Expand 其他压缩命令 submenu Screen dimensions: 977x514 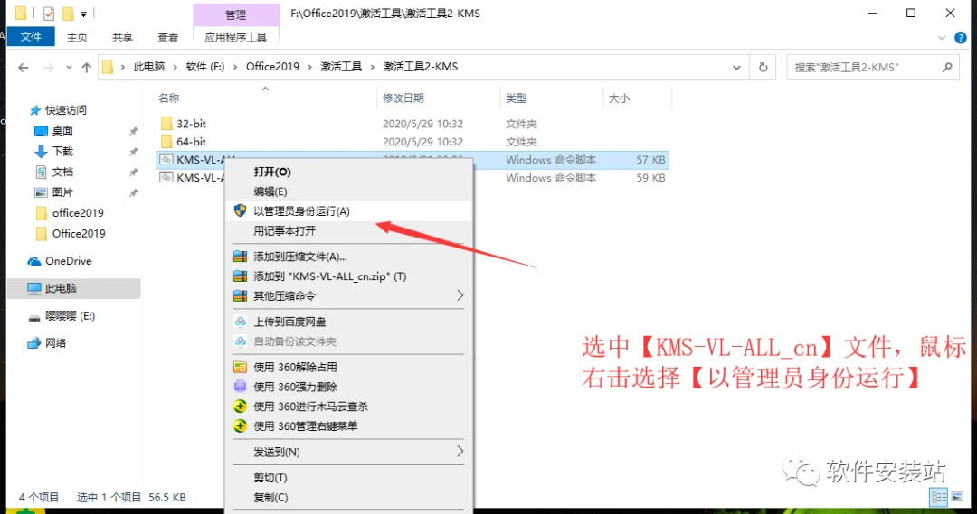pyautogui.click(x=348, y=295)
